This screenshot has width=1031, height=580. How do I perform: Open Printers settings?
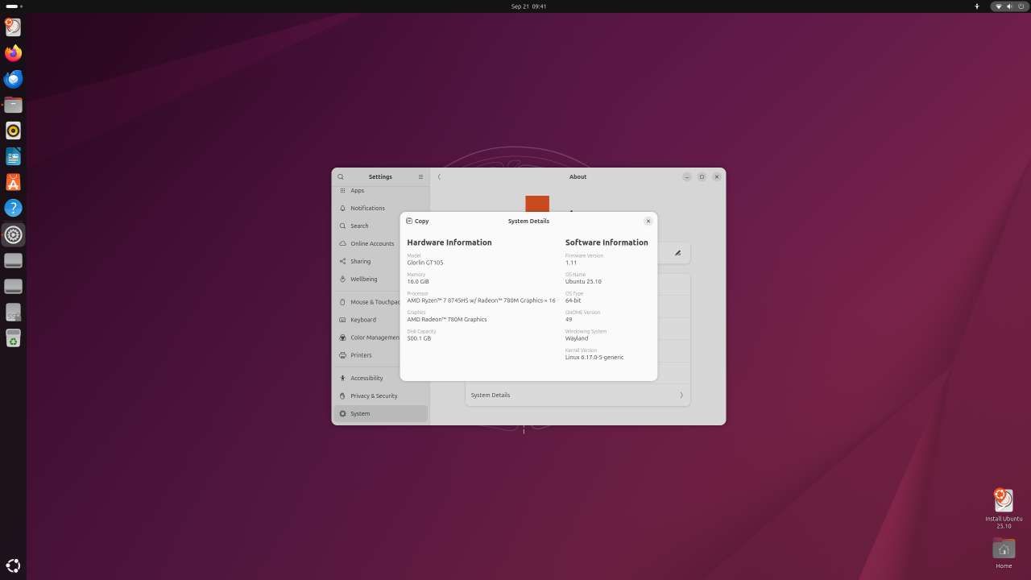pyautogui.click(x=381, y=355)
